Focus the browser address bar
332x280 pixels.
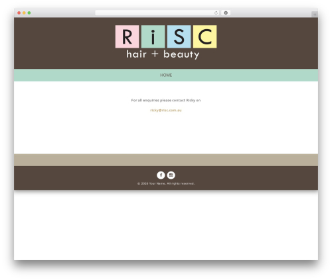[x=157, y=13]
